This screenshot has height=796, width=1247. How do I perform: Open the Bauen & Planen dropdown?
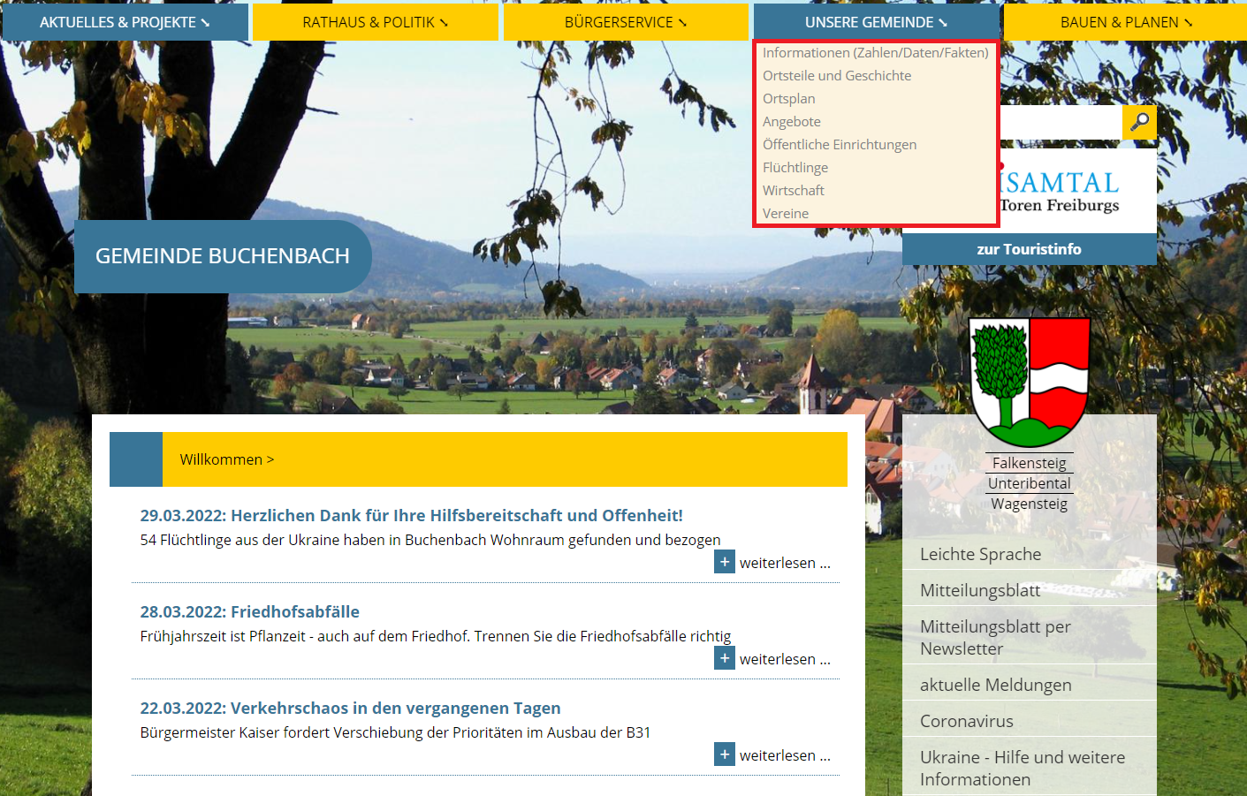pyautogui.click(x=1125, y=22)
